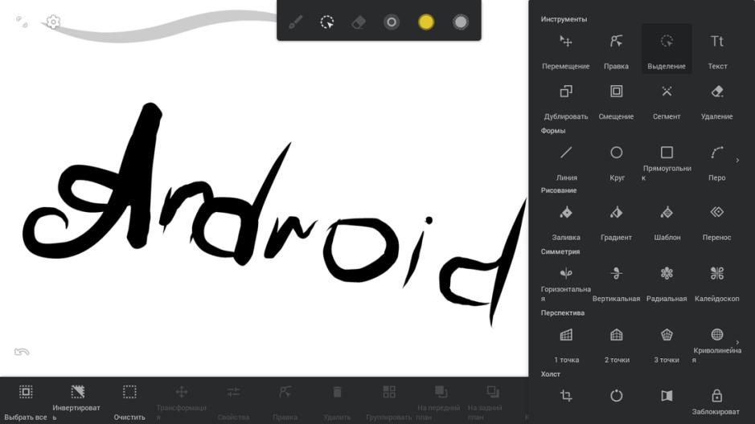
Task: Enable 2 точки perspective grid
Action: 617,344
